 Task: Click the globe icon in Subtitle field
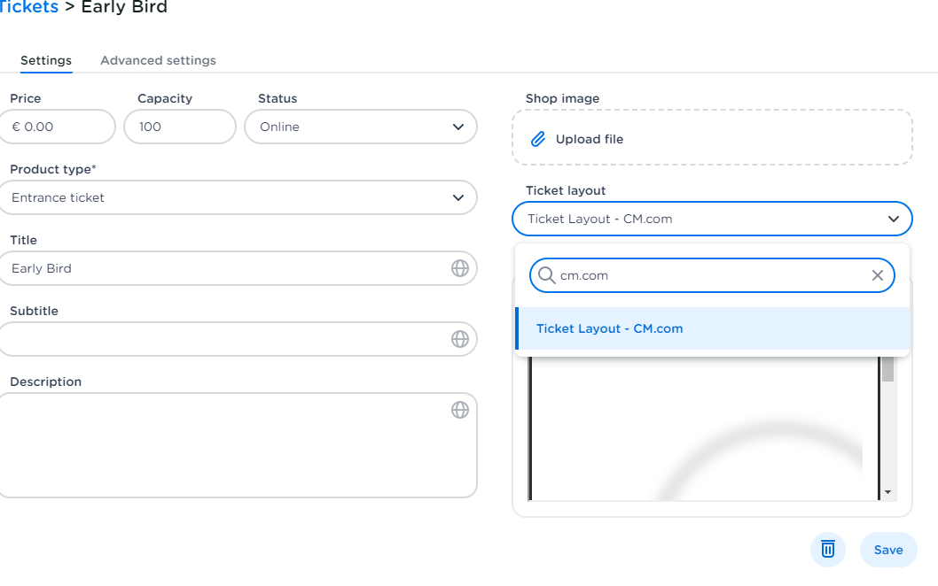point(459,339)
